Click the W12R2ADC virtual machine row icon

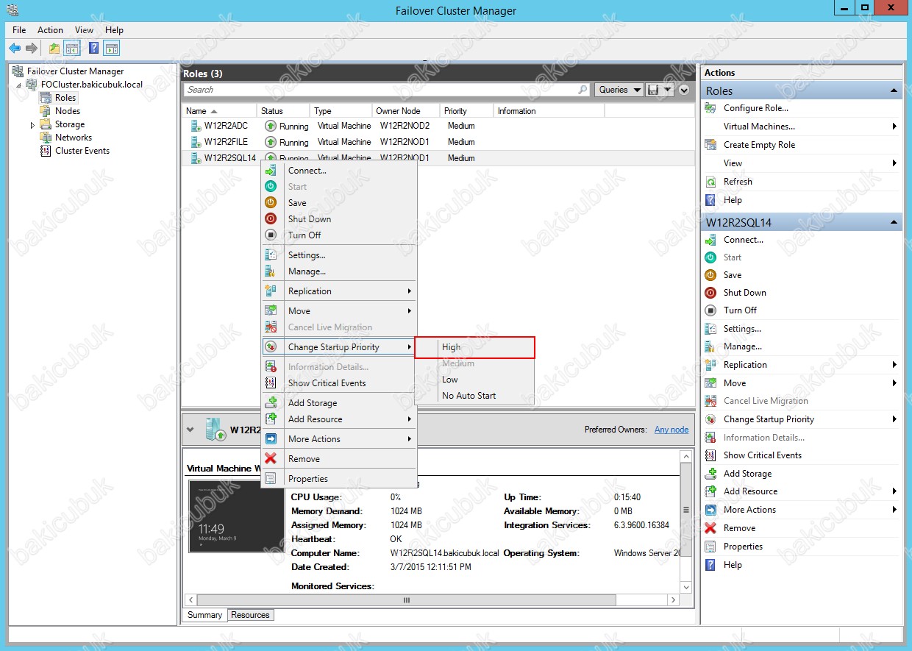196,126
